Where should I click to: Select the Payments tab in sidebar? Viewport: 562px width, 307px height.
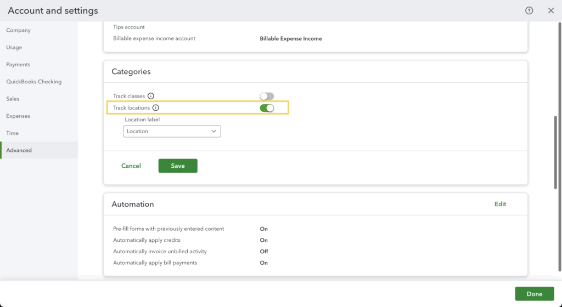[x=18, y=65]
